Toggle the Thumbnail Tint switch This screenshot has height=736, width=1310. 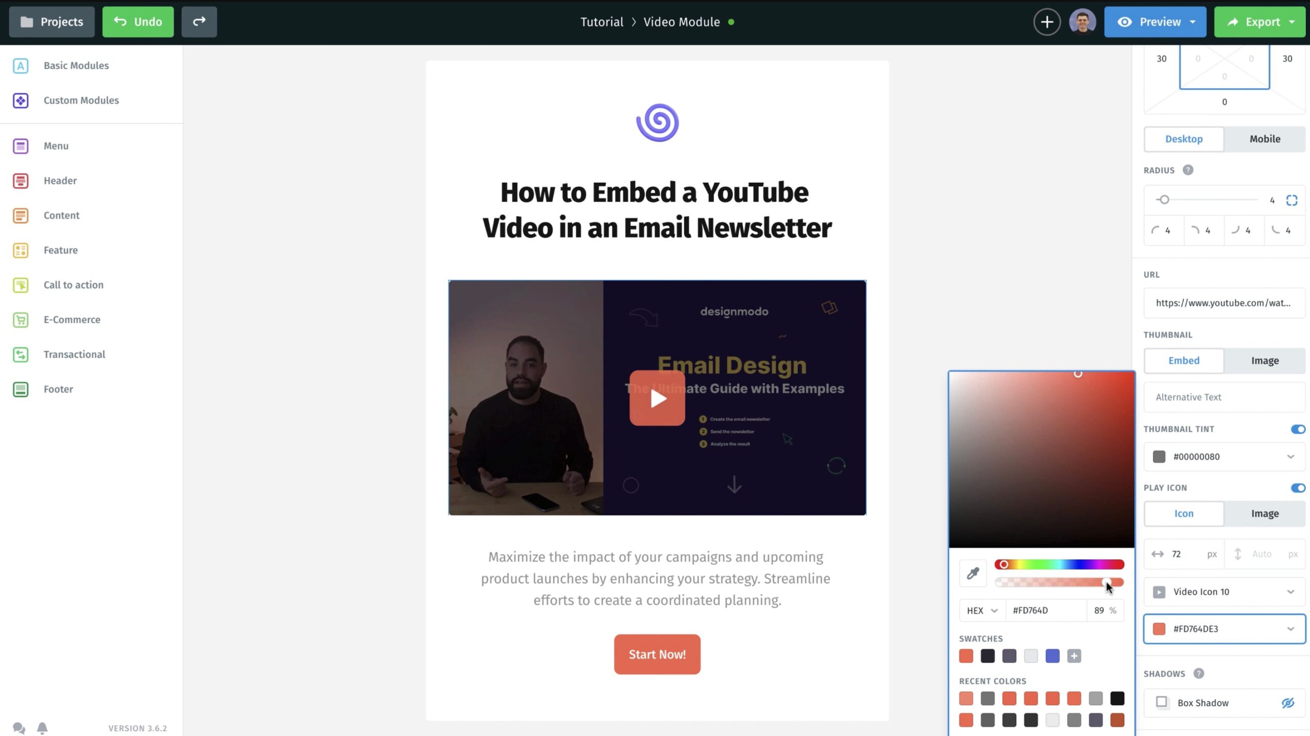tap(1297, 429)
